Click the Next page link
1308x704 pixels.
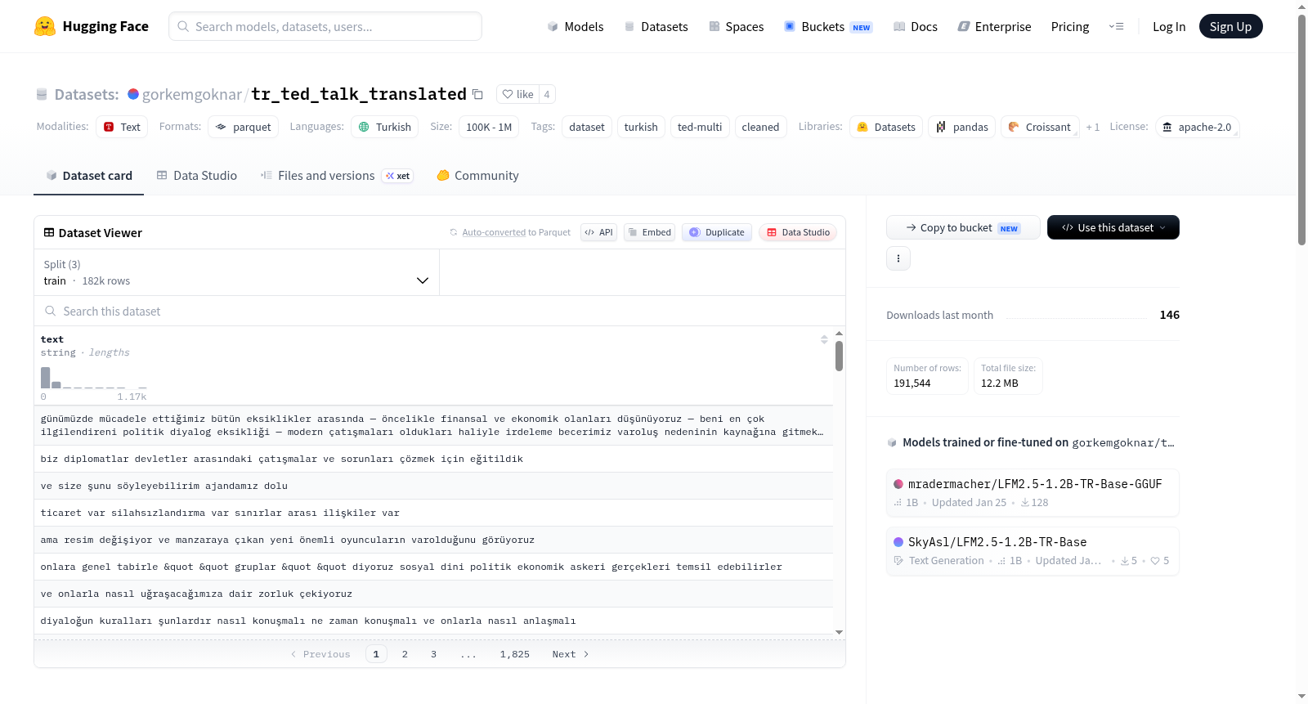click(x=571, y=654)
